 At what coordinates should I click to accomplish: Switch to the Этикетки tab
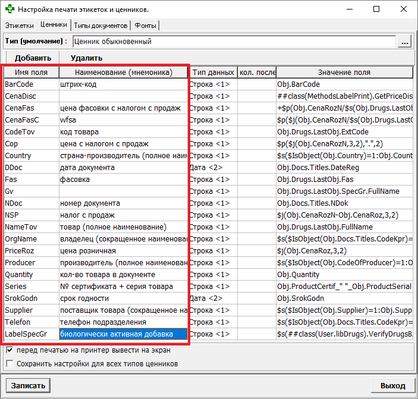coord(19,26)
